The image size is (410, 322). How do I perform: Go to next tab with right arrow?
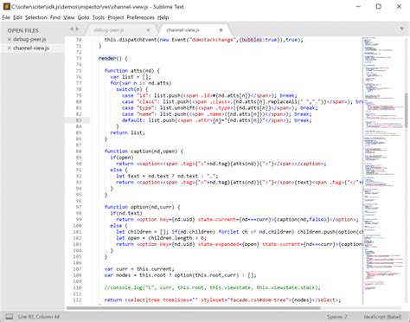pos(77,29)
